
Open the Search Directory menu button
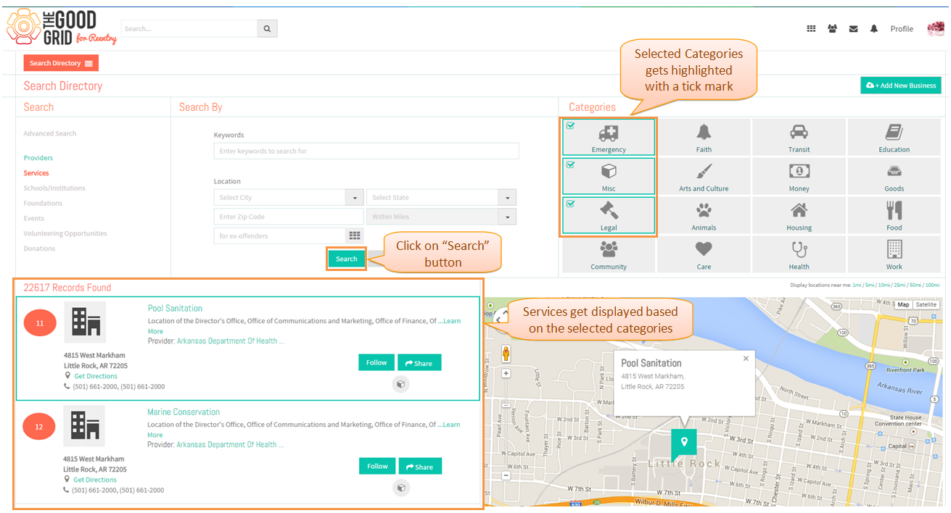pos(61,63)
